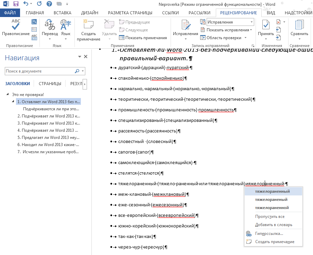Open the undo history dropdown arrow
The image size is (313, 255).
point(31,4)
